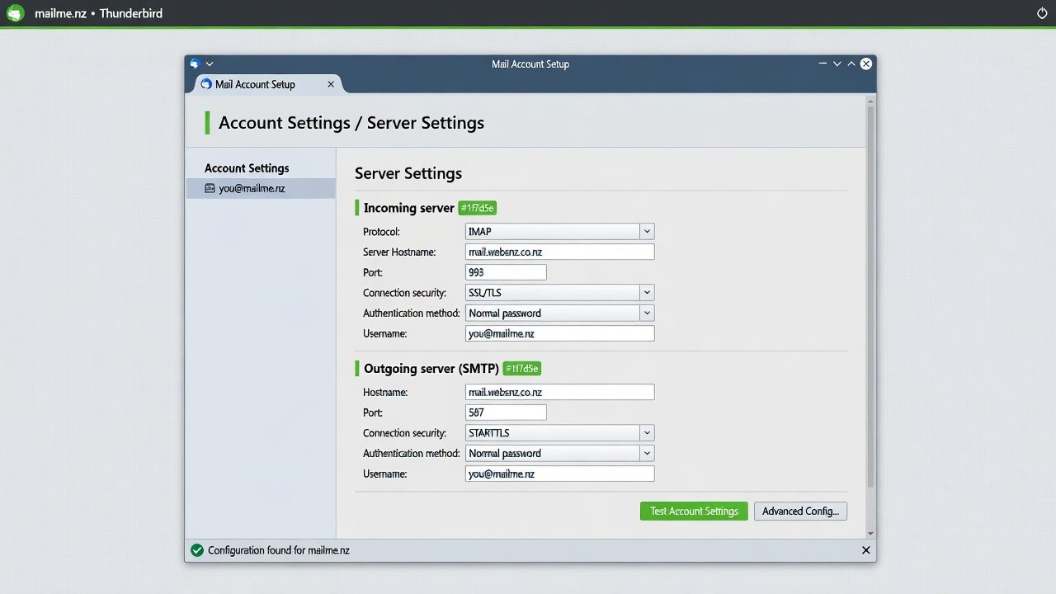Open outgoing Authentication method dropdown
This screenshot has width=1056, height=594.
pyautogui.click(x=559, y=454)
